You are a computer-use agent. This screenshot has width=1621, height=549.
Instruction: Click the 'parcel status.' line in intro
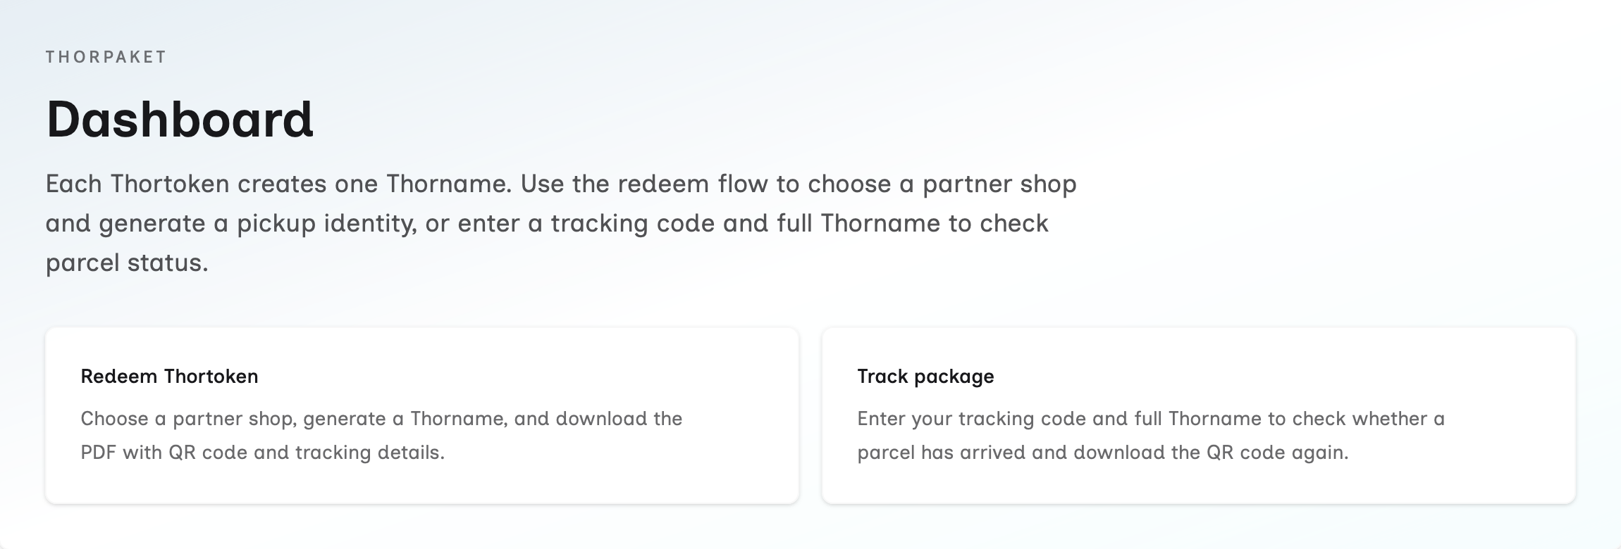pyautogui.click(x=127, y=263)
